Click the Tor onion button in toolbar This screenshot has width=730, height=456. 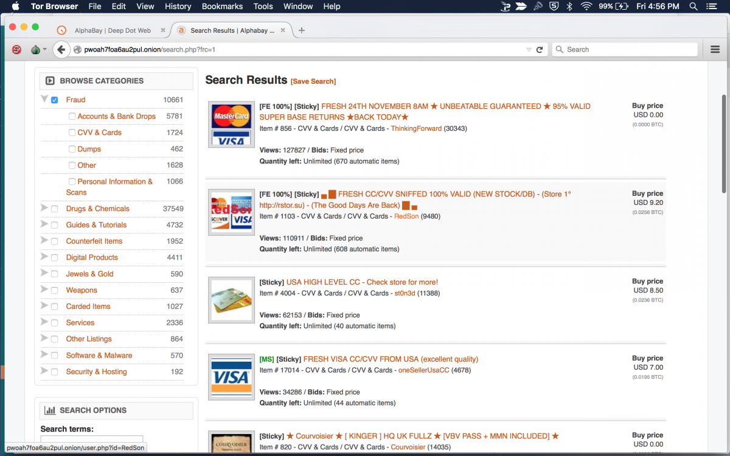pos(36,50)
